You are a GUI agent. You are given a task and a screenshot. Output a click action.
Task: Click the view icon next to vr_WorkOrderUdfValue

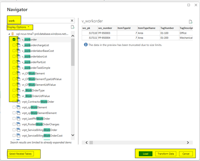18,96
